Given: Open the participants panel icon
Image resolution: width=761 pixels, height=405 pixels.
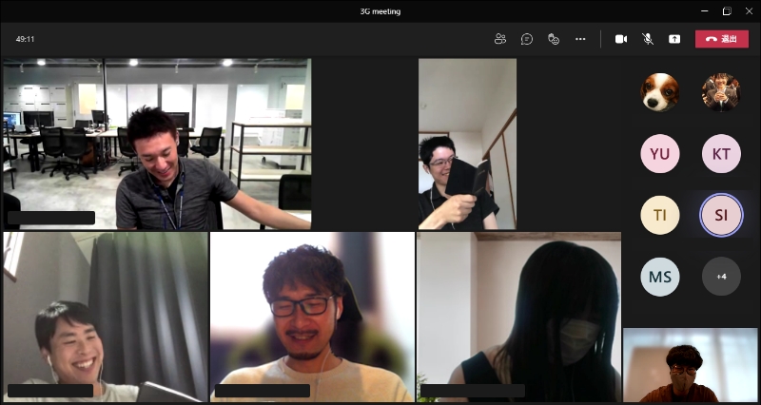Looking at the screenshot, I should pyautogui.click(x=500, y=39).
